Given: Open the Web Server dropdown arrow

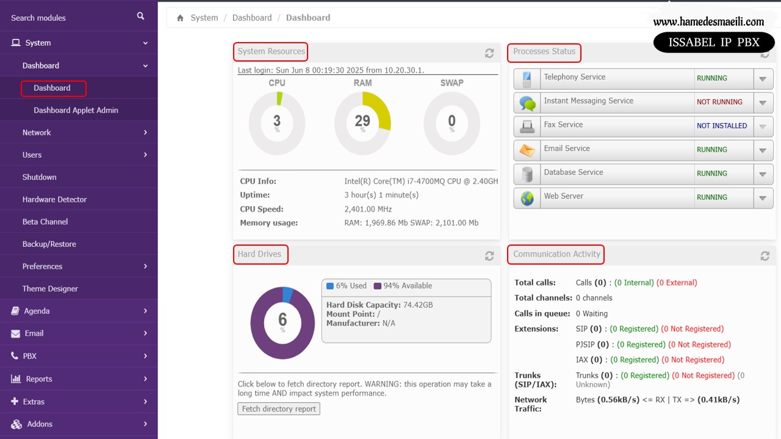Looking at the screenshot, I should [x=763, y=198].
